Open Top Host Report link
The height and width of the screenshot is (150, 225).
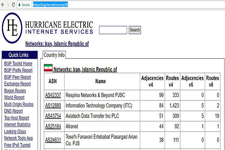point(16,118)
